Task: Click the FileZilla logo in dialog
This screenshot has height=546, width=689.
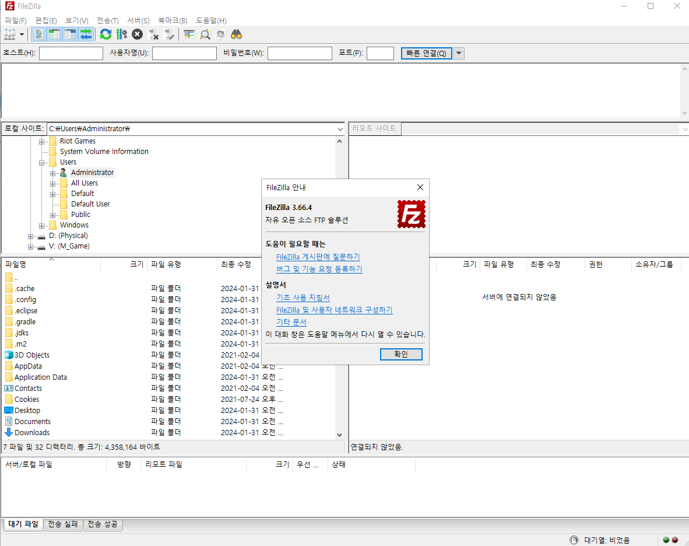Action: 412,214
